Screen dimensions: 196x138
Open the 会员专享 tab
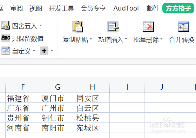93,8
